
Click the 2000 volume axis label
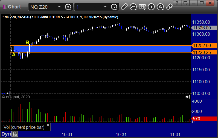tap(197, 111)
